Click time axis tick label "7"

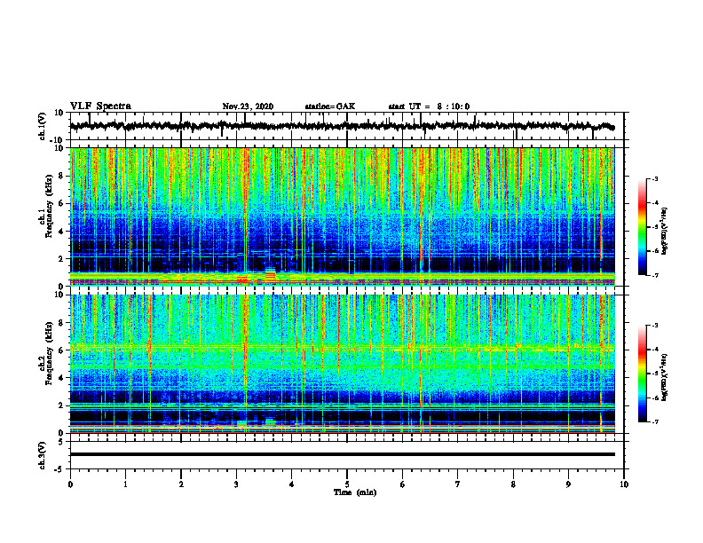click(458, 484)
